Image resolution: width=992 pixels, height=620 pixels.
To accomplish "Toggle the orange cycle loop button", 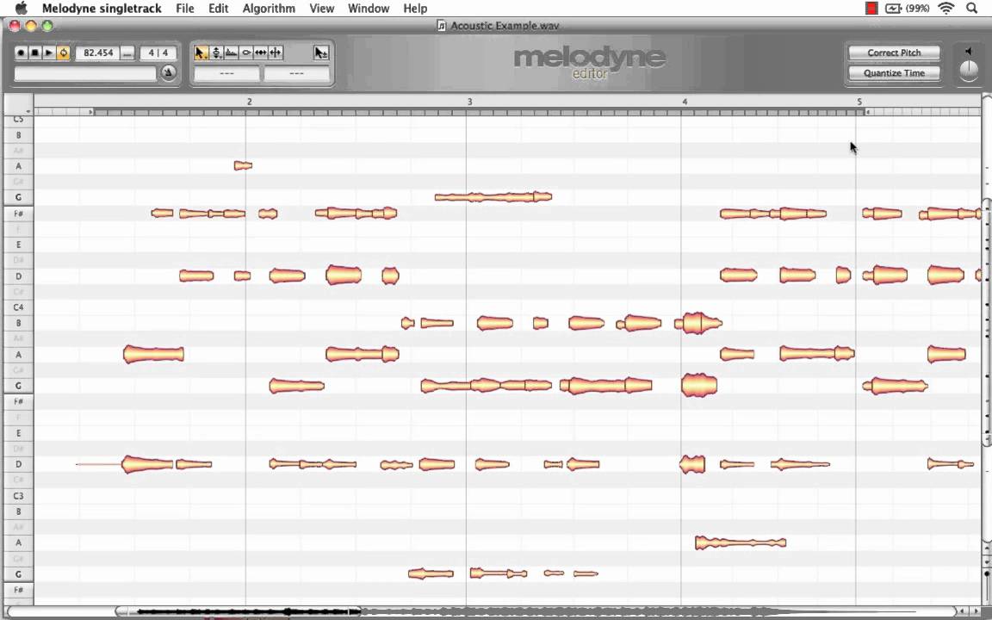I will pos(63,53).
